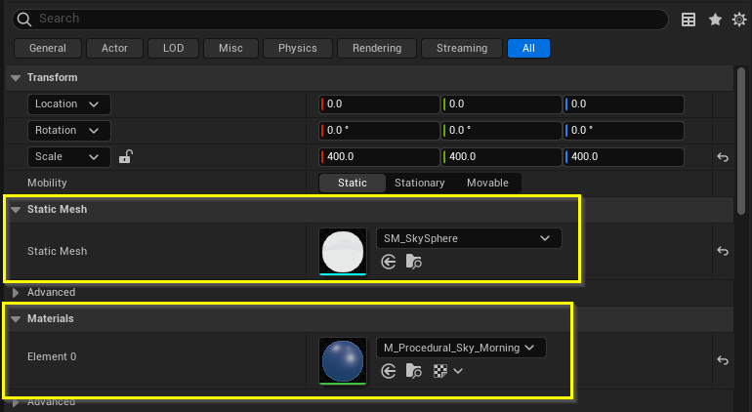Edit Location X value field
Viewport: 752px width, 412px height.
click(379, 104)
